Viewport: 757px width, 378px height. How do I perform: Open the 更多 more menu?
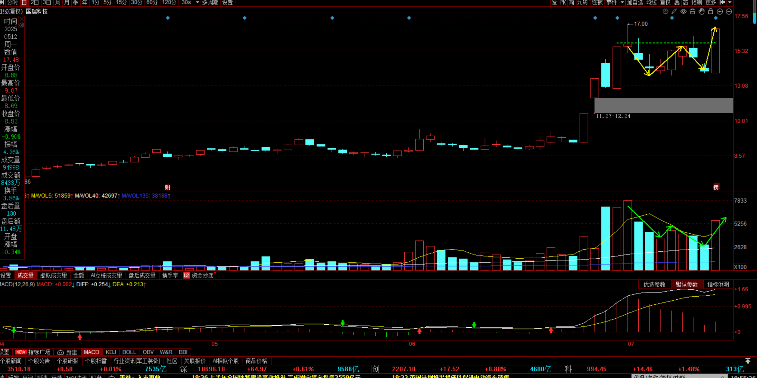(711, 2)
